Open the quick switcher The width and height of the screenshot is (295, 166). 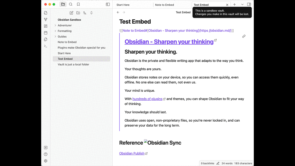click(x=46, y=13)
